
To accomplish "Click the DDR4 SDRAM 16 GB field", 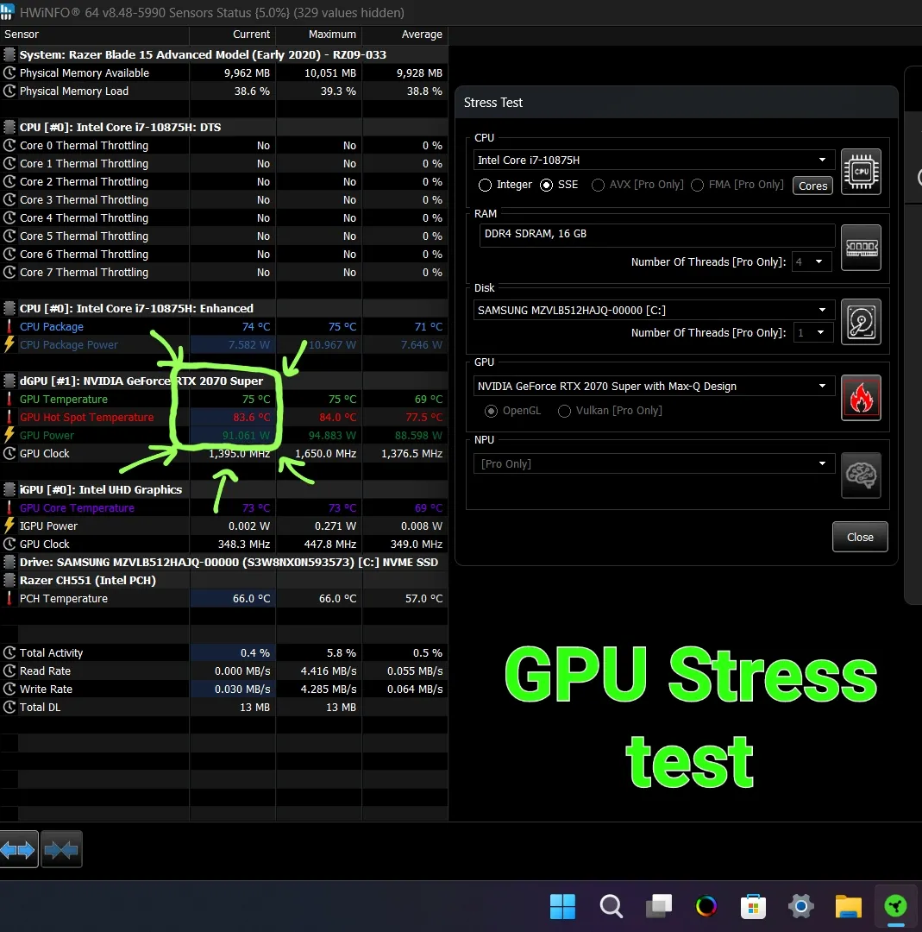I will tap(657, 234).
